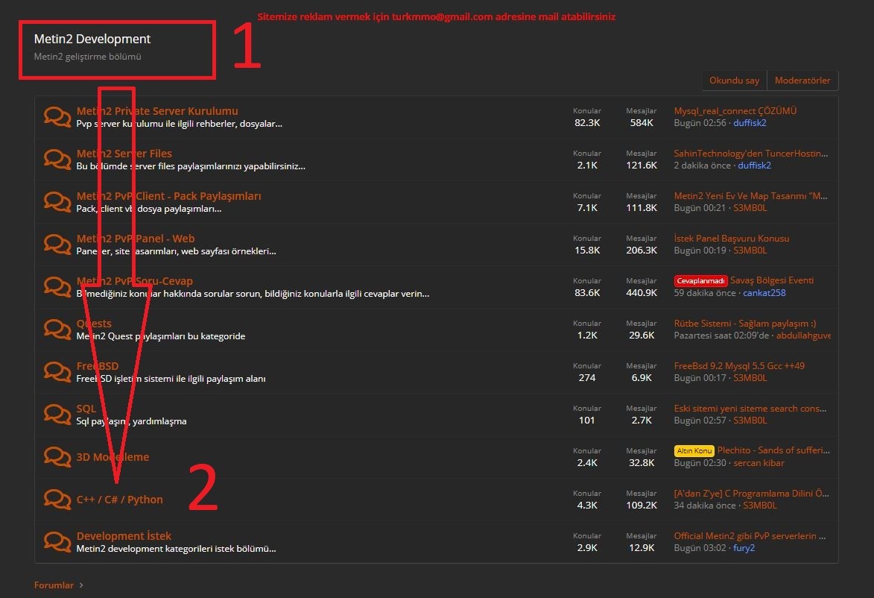Click the forum icon beside C++ / C# / Python

tap(57, 500)
